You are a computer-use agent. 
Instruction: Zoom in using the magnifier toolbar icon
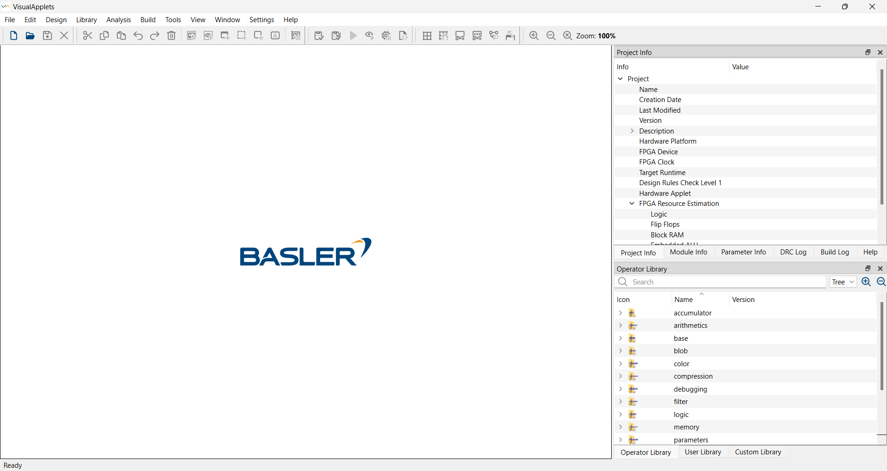[534, 36]
